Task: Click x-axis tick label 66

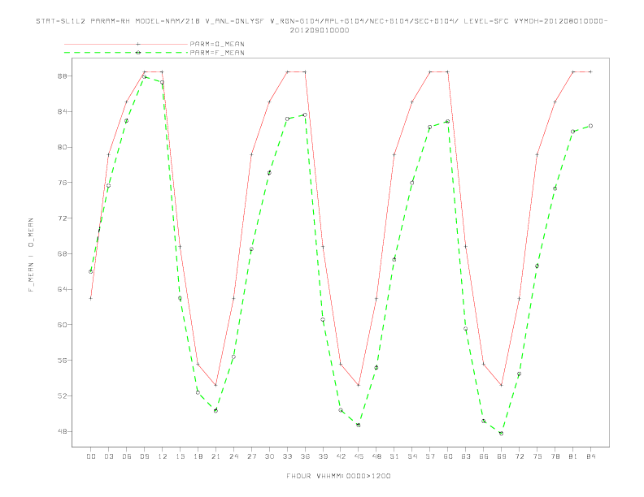Action: pos(484,456)
